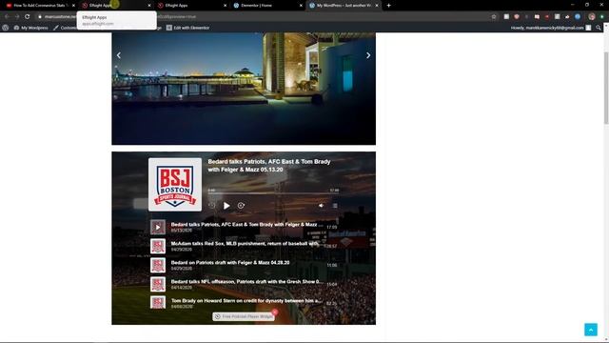Reload the current page
The image size is (609, 343).
coord(28,17)
